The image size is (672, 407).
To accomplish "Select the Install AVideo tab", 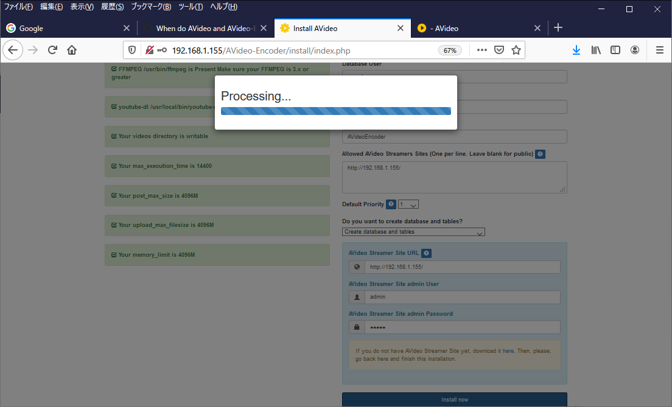I will pos(343,28).
